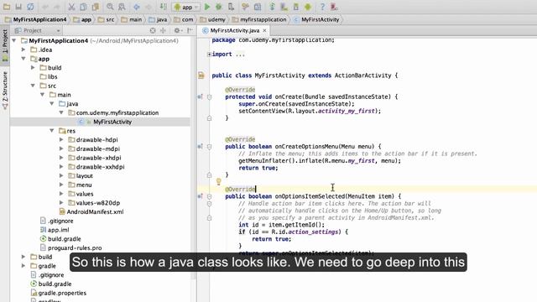The width and height of the screenshot is (537, 302).
Task: Click the Cut scissors icon
Action: click(71, 7)
